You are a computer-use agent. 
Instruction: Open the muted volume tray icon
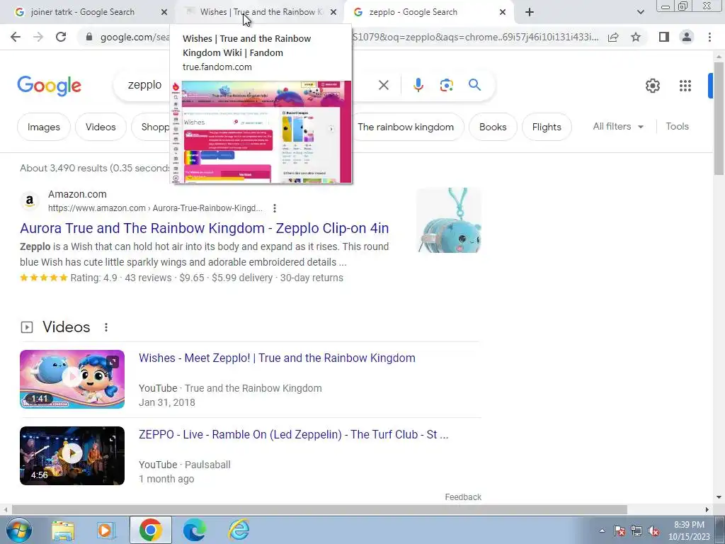point(653,531)
